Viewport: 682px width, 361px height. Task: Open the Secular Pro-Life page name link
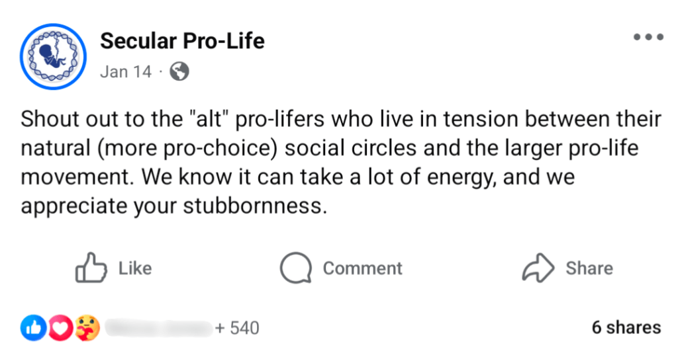click(182, 42)
